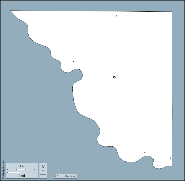The height and width of the screenshot is (181, 185).
Task: Click the Mercator projection label
Action: [x=70, y=176]
